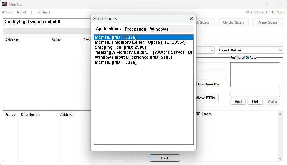Image resolution: width=287 pixels, height=165 pixels.
Task: Close the Select Process dialog
Action: [192, 19]
